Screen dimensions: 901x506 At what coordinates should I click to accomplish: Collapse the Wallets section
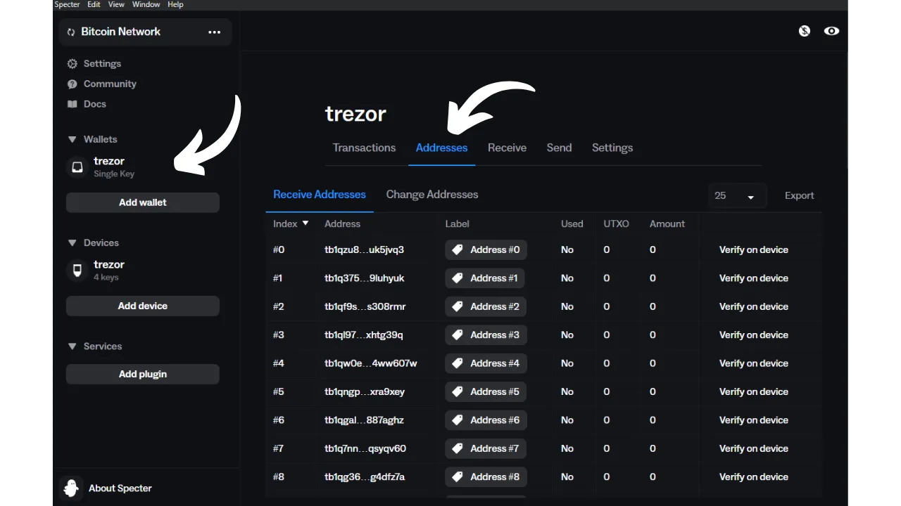tap(72, 139)
